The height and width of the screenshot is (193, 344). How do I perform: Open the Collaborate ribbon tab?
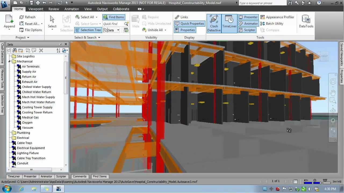point(121,9)
